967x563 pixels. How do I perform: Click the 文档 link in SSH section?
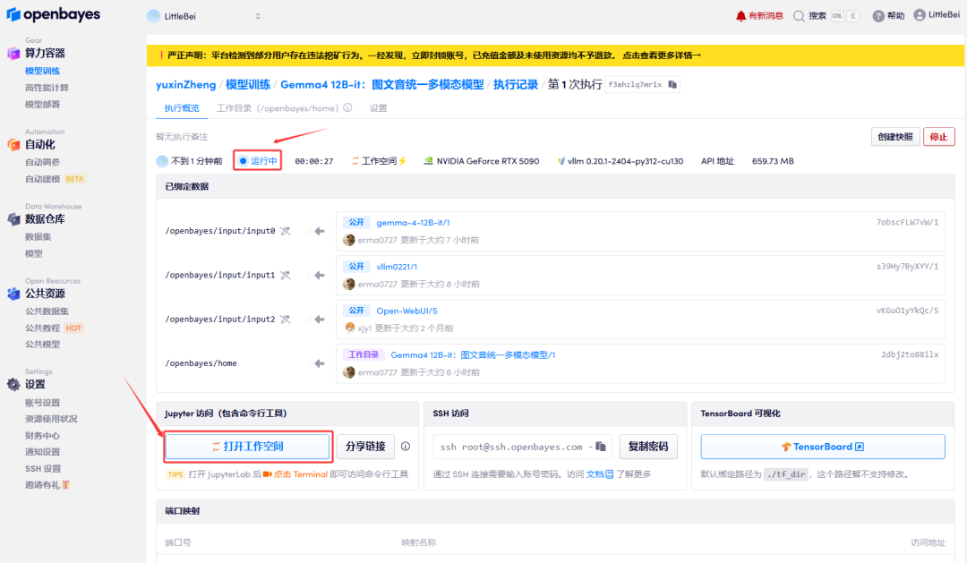click(x=599, y=474)
